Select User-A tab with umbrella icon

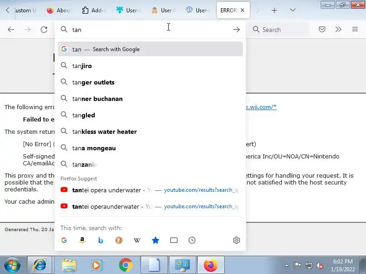point(198,10)
